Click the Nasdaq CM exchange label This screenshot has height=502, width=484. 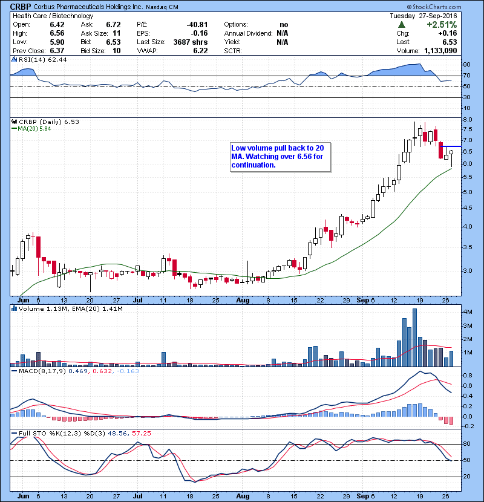[162, 7]
